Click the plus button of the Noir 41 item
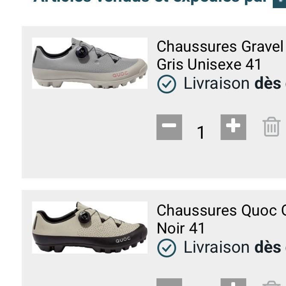This screenshot has width=286, height=286. click(x=233, y=282)
